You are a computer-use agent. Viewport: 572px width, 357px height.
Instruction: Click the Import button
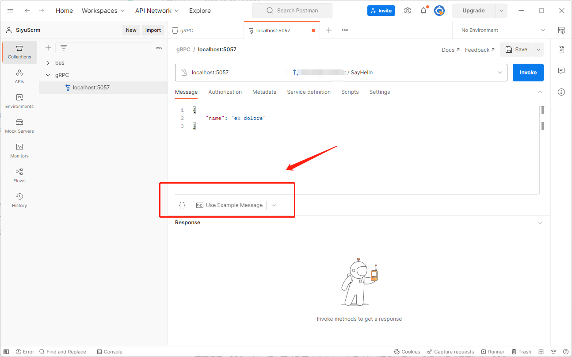pos(153,30)
